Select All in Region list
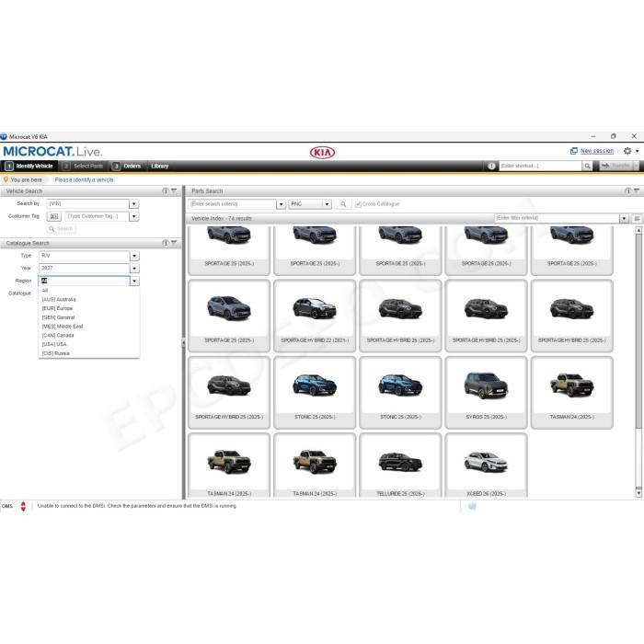This screenshot has width=644, height=644. point(88,291)
